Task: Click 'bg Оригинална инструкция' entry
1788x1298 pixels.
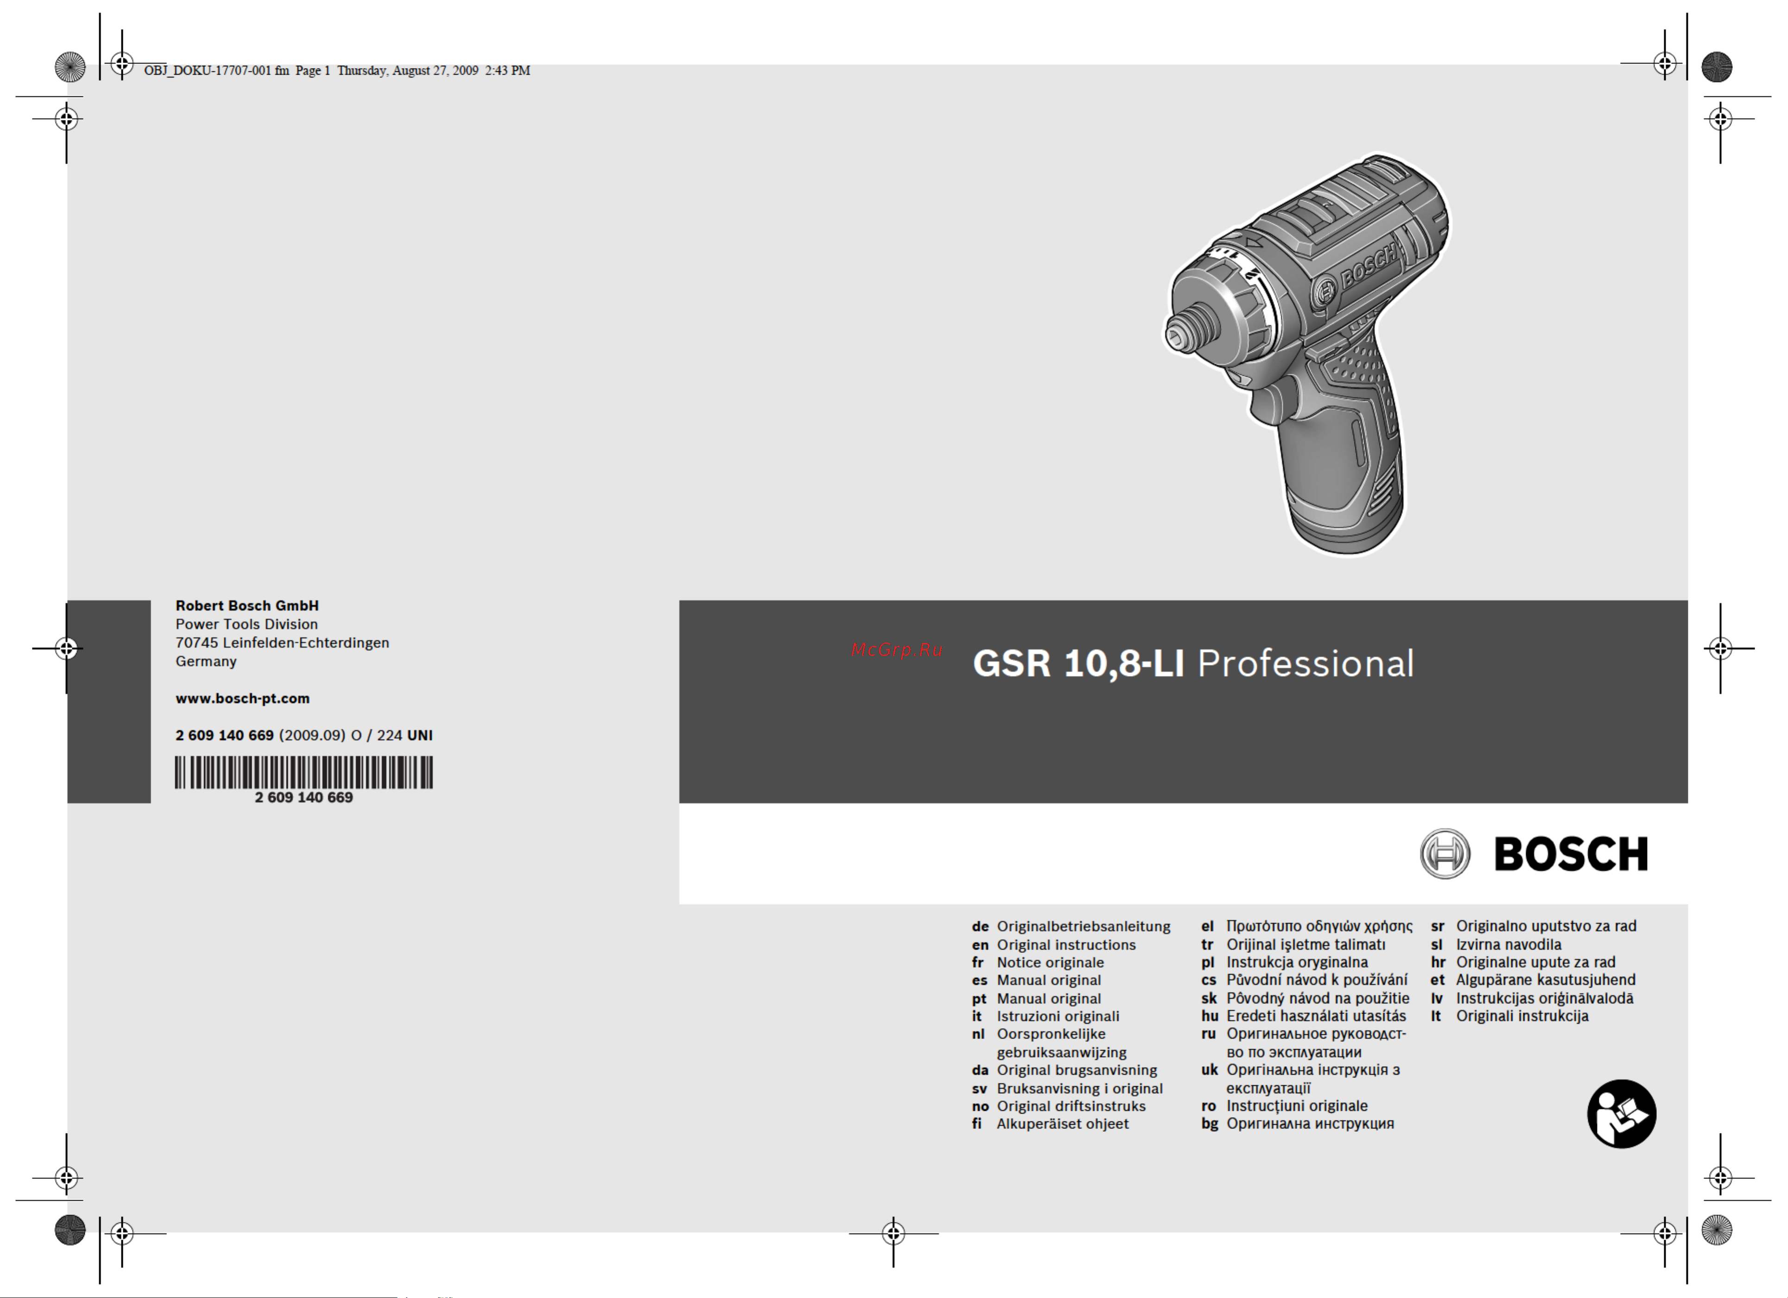Action: point(1298,1124)
